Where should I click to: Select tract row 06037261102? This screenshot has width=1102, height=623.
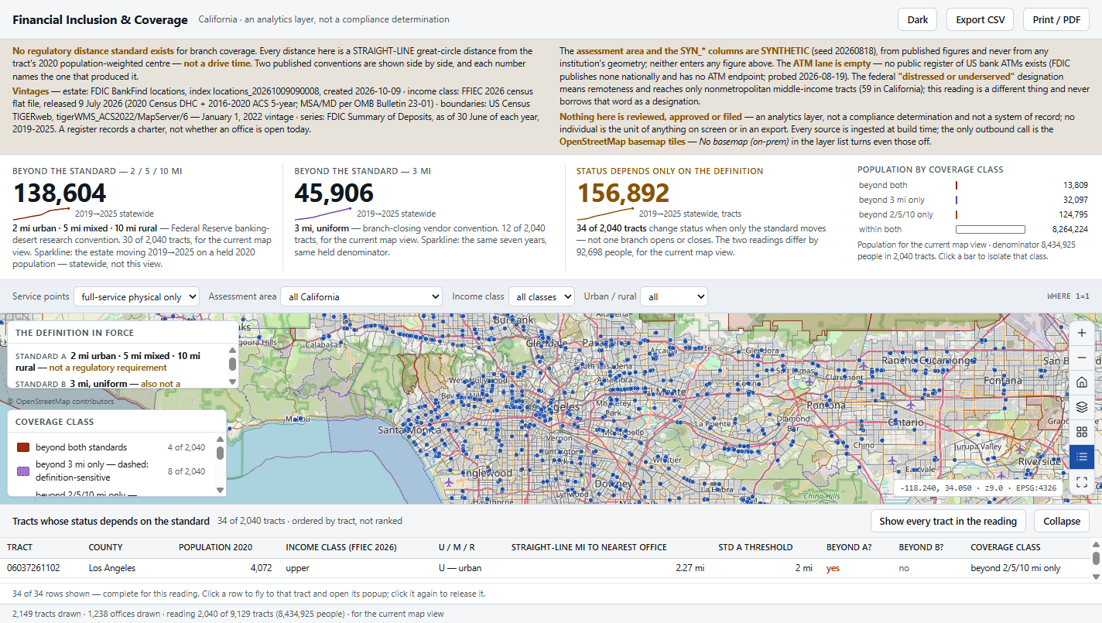click(545, 568)
